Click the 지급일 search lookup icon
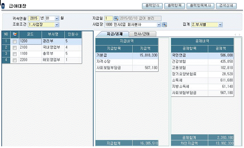This screenshot has width=244, height=148. coord(116,18)
